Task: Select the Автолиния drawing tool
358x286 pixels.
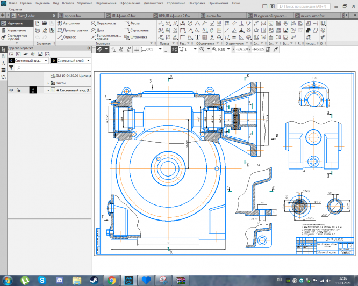Action: (x=70, y=24)
